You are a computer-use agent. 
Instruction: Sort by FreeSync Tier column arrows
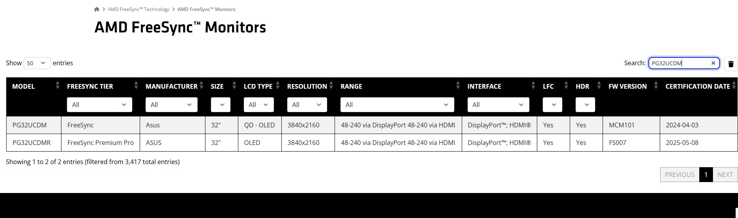tap(136, 85)
